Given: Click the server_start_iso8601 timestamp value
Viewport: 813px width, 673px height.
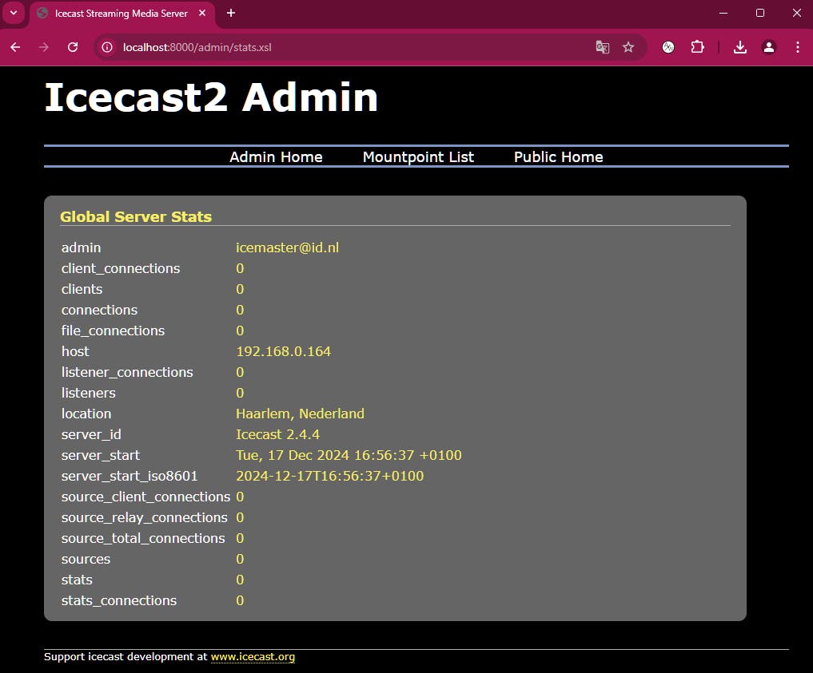Looking at the screenshot, I should (330, 476).
